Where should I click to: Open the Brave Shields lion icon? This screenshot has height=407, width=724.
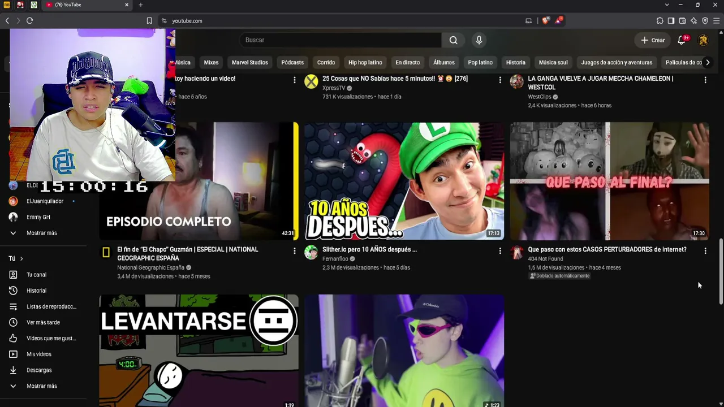[545, 21]
